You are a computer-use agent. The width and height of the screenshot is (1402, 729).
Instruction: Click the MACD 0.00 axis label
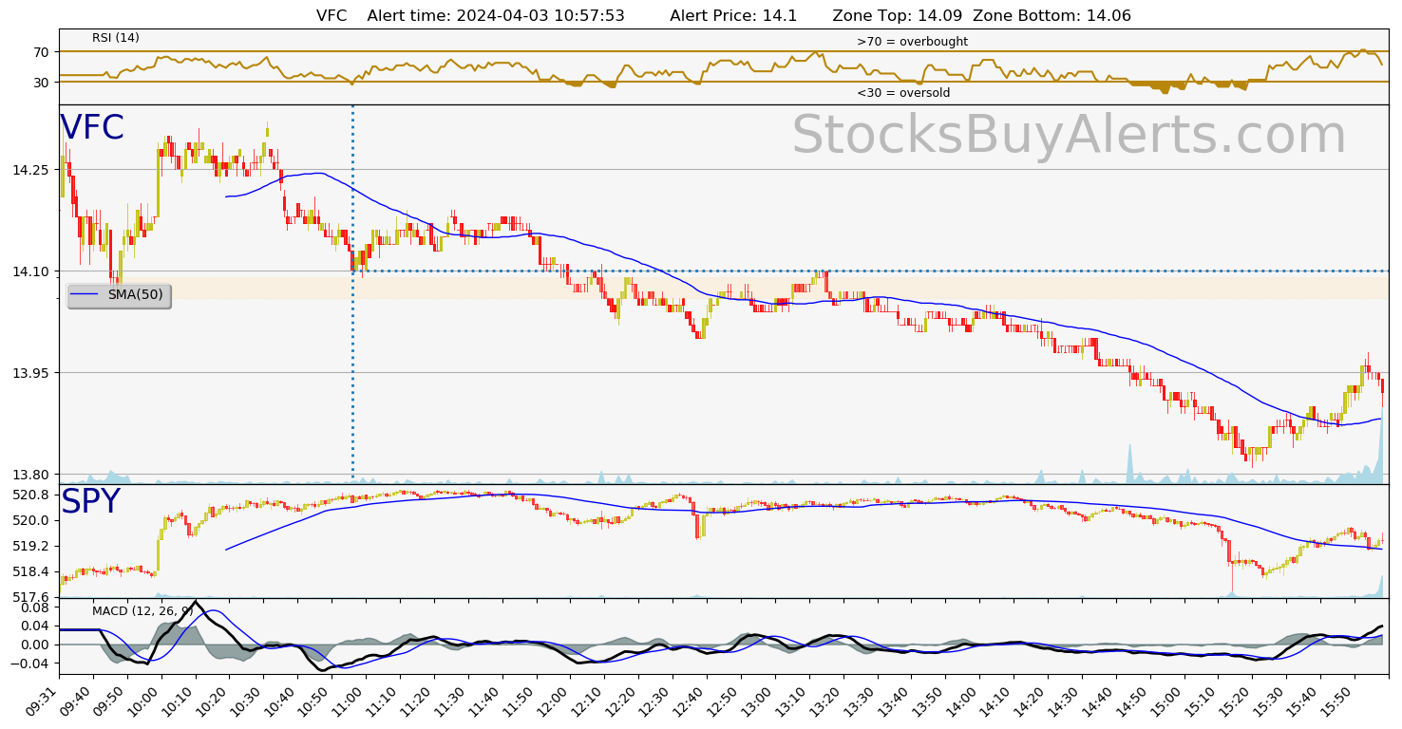(x=33, y=645)
